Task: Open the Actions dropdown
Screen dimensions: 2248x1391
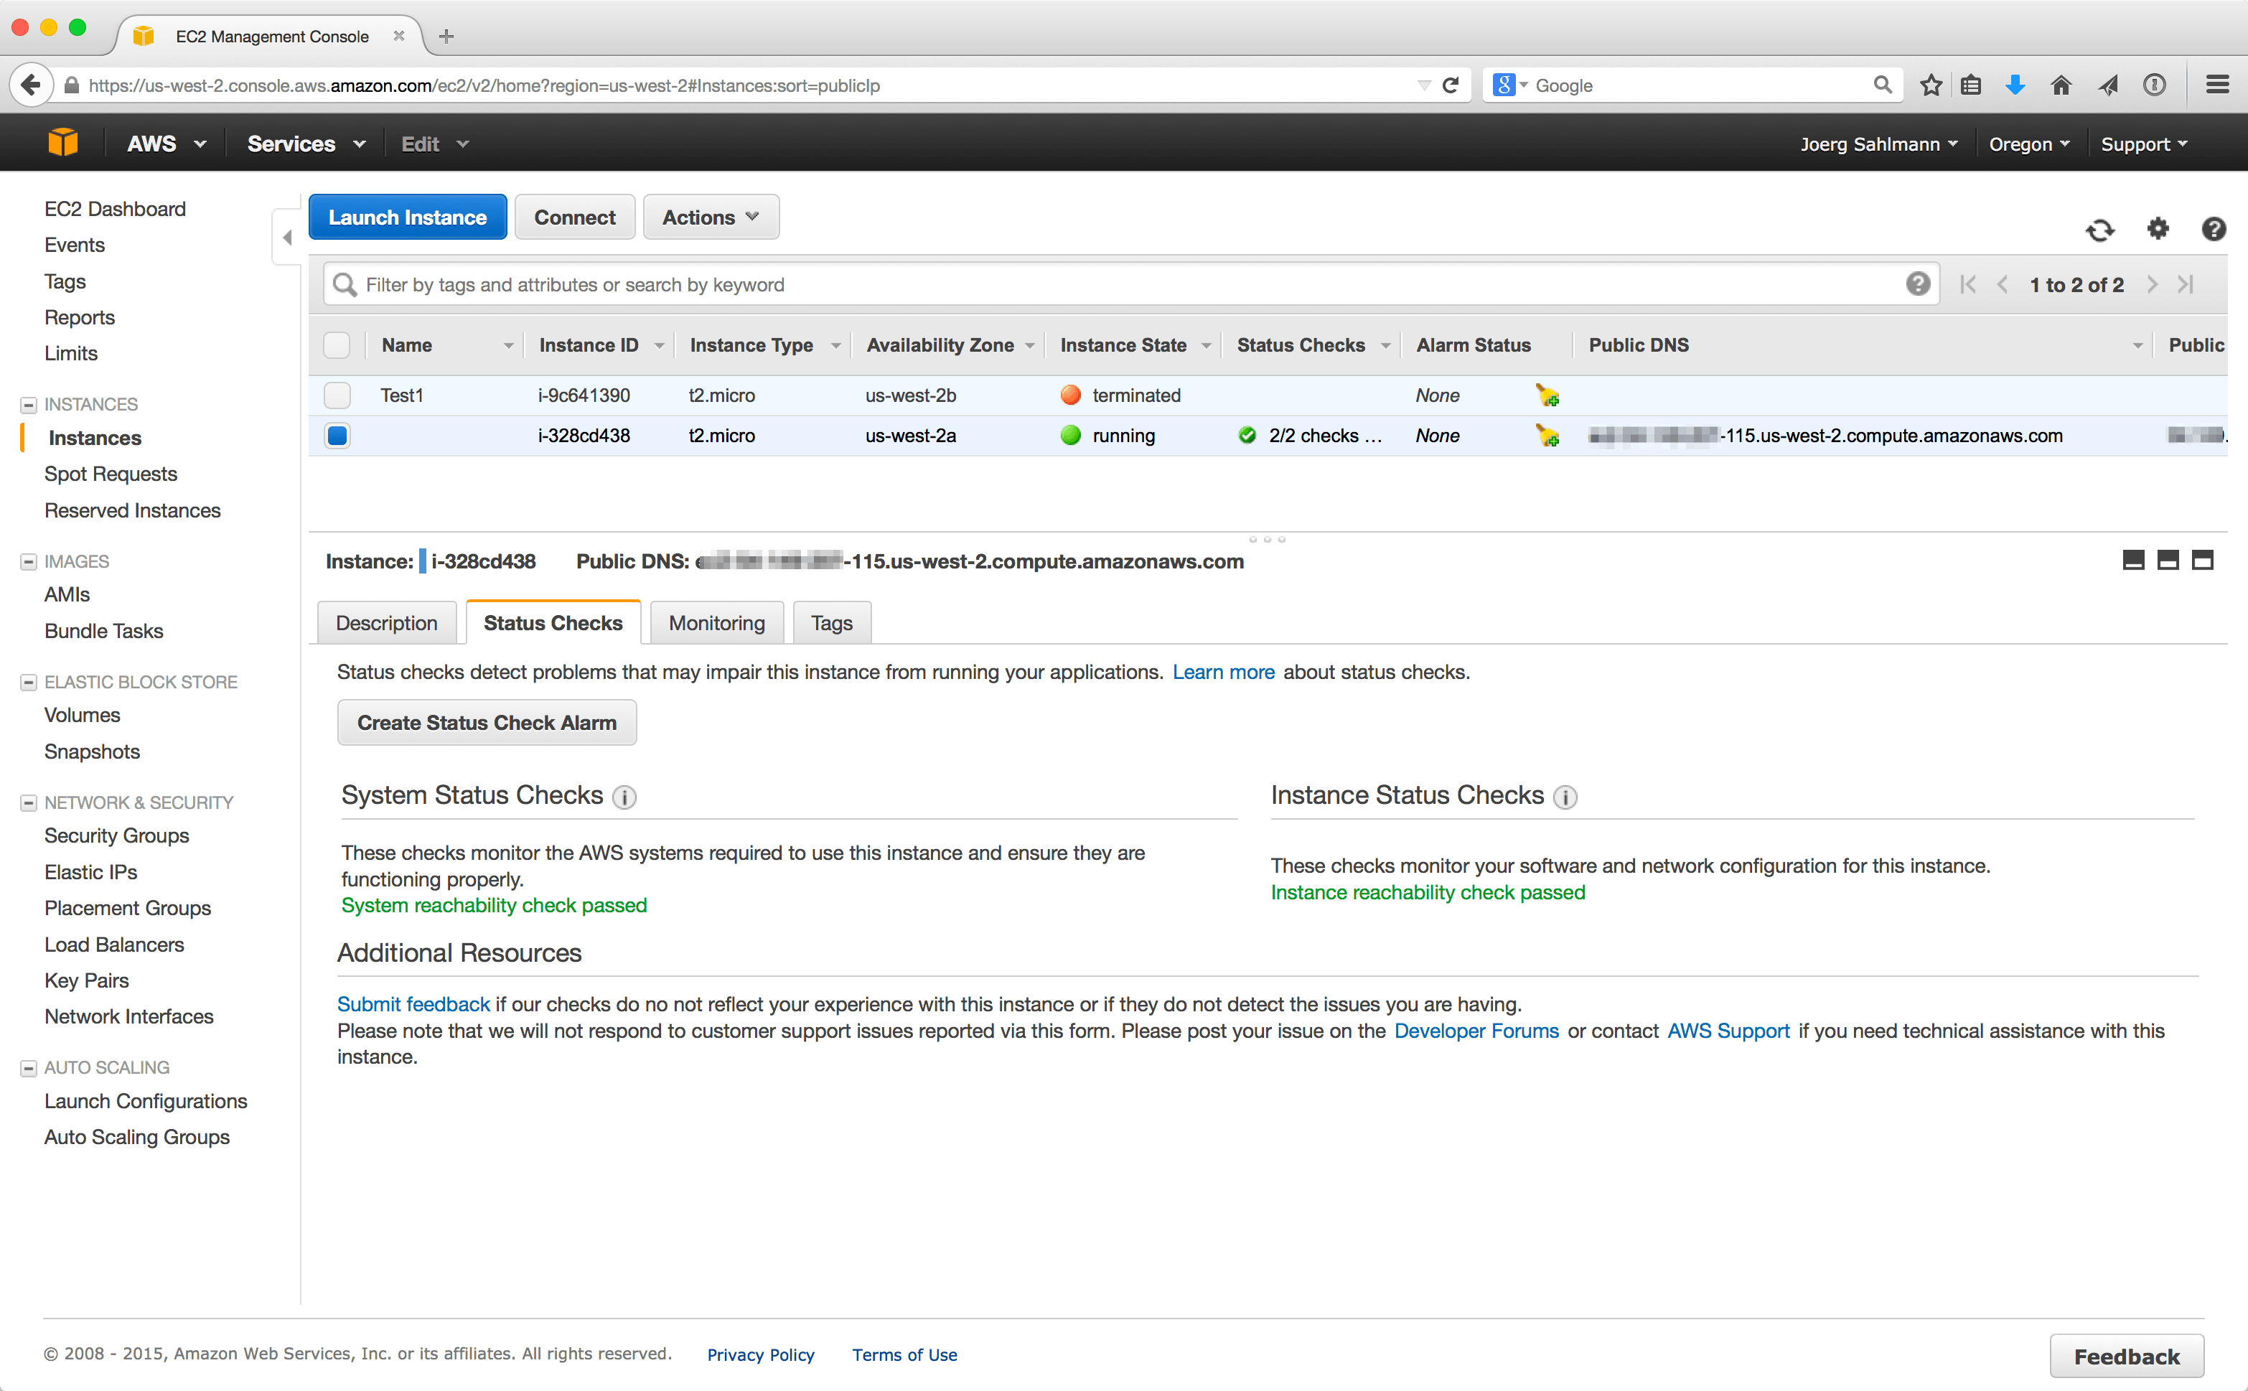Action: point(710,217)
